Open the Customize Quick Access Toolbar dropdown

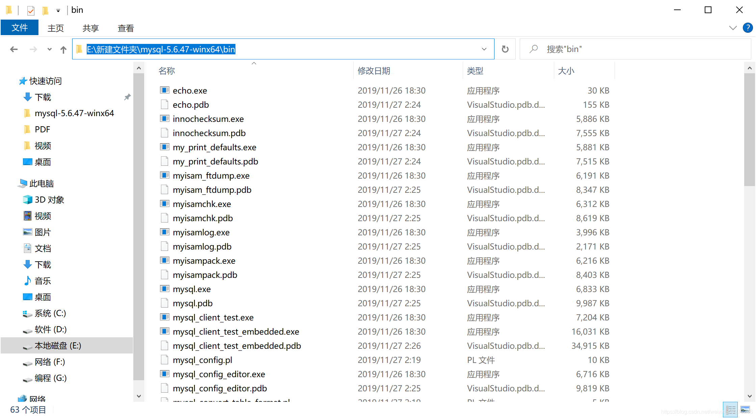click(x=58, y=11)
